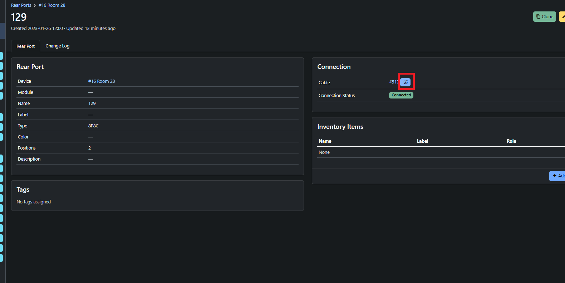The width and height of the screenshot is (565, 283).
Task: Open device #16 Room 28 link in table
Action: pyautogui.click(x=102, y=81)
